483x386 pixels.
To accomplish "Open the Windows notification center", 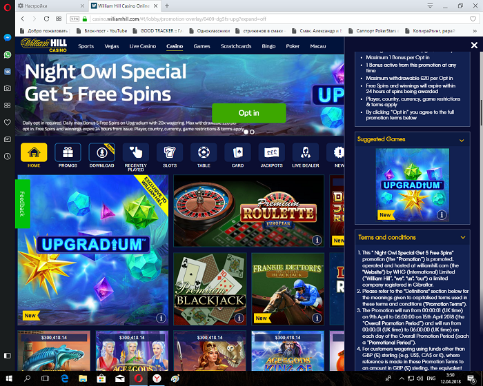I will pyautogui.click(x=471, y=378).
